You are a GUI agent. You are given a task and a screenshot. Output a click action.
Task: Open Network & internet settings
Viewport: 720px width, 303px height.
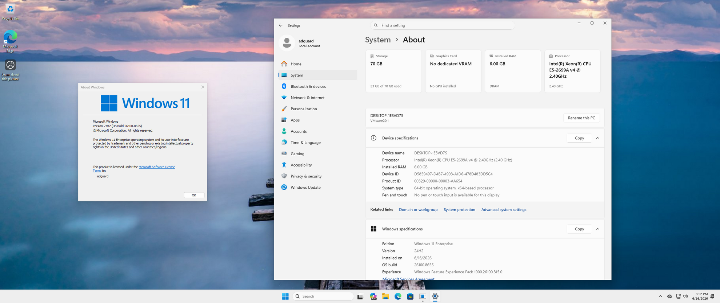pyautogui.click(x=317, y=98)
